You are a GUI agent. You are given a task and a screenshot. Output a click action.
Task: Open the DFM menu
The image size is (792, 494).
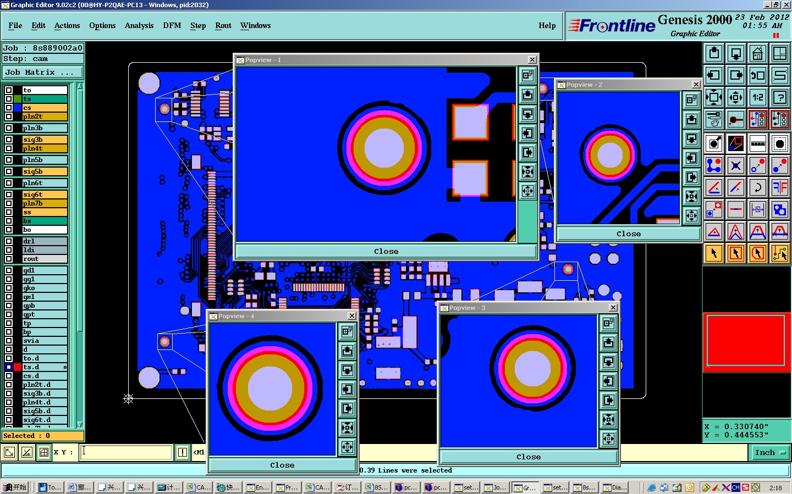click(x=172, y=25)
